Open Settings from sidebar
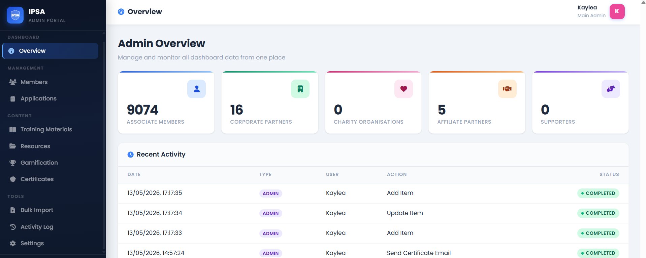Viewport: 646px width, 258px height. click(x=50, y=243)
